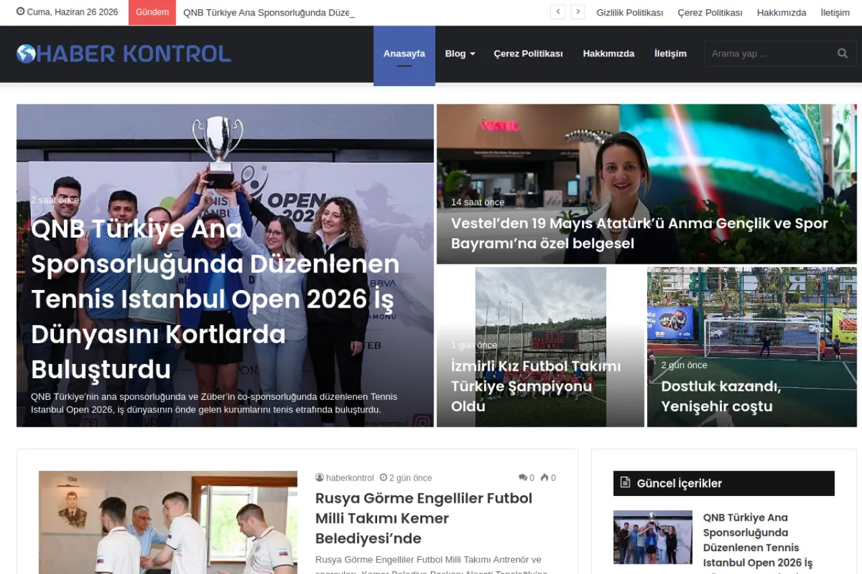
Task: Click the Rusya football team article thumbnail
Action: pyautogui.click(x=168, y=522)
